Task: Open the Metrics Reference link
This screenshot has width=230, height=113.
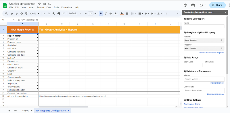Action: tap(217, 83)
